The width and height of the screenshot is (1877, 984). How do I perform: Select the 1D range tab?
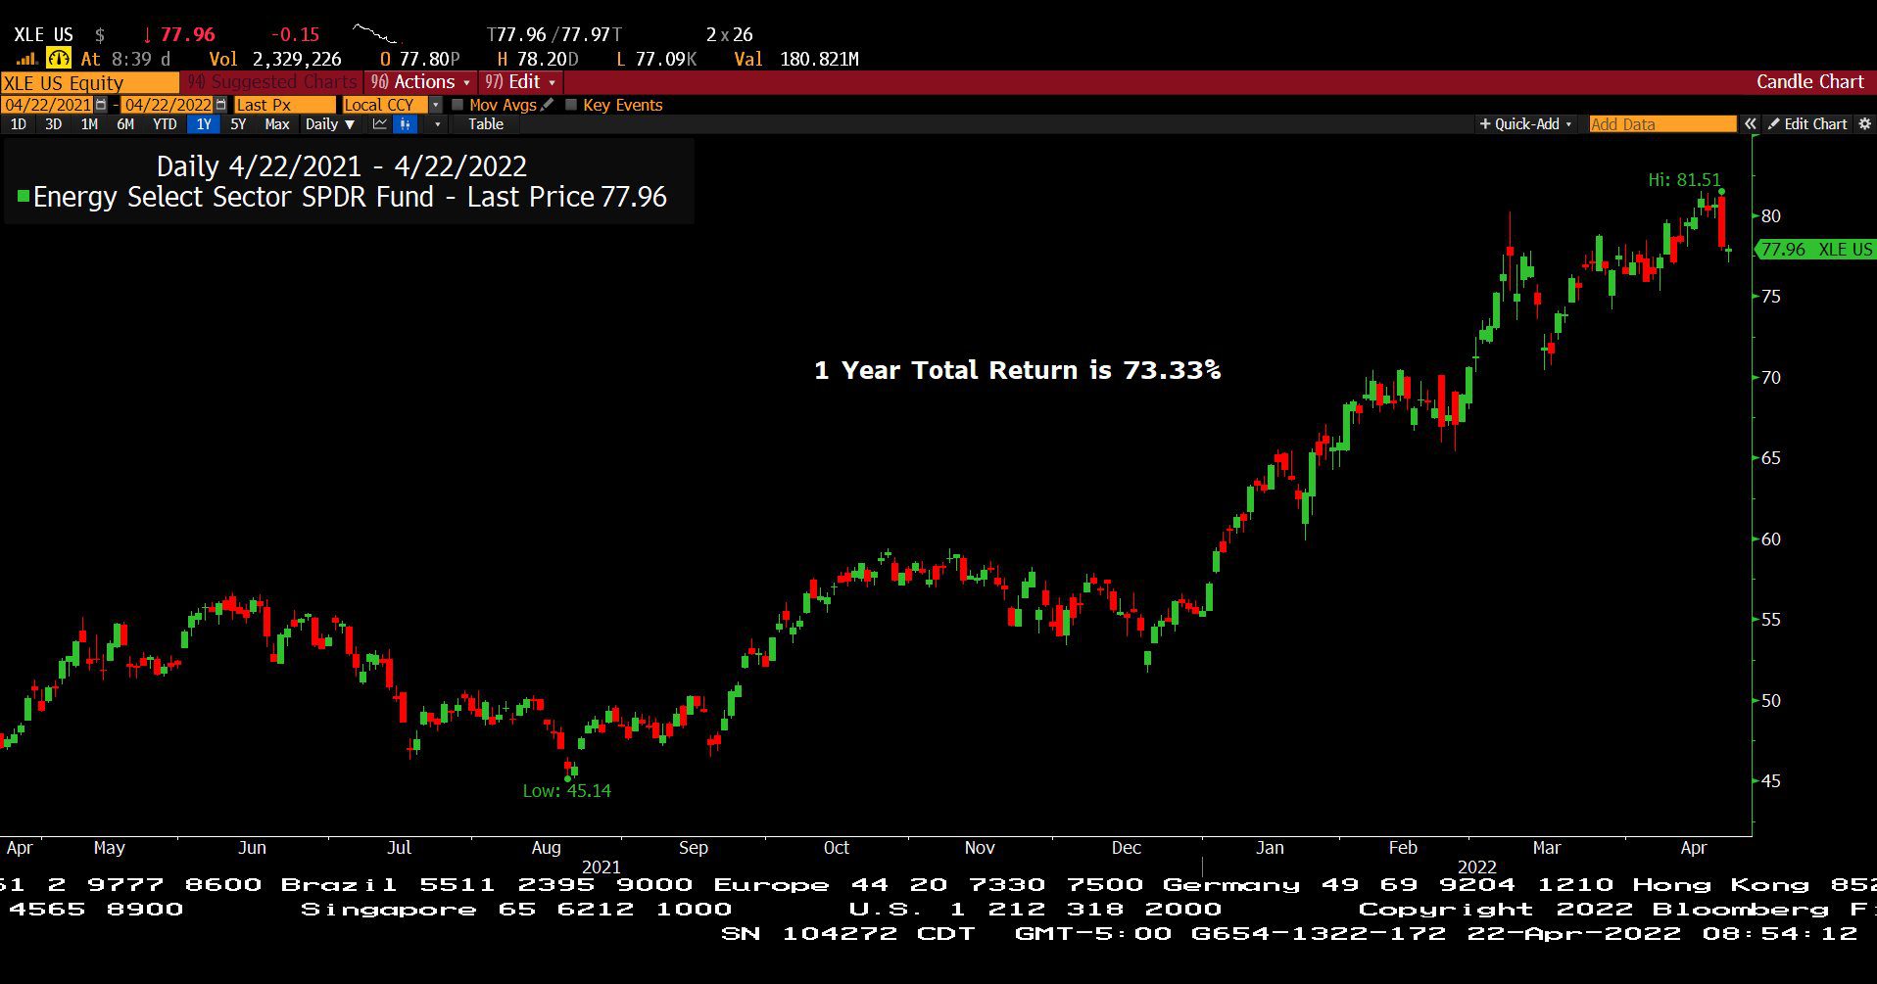coord(19,124)
